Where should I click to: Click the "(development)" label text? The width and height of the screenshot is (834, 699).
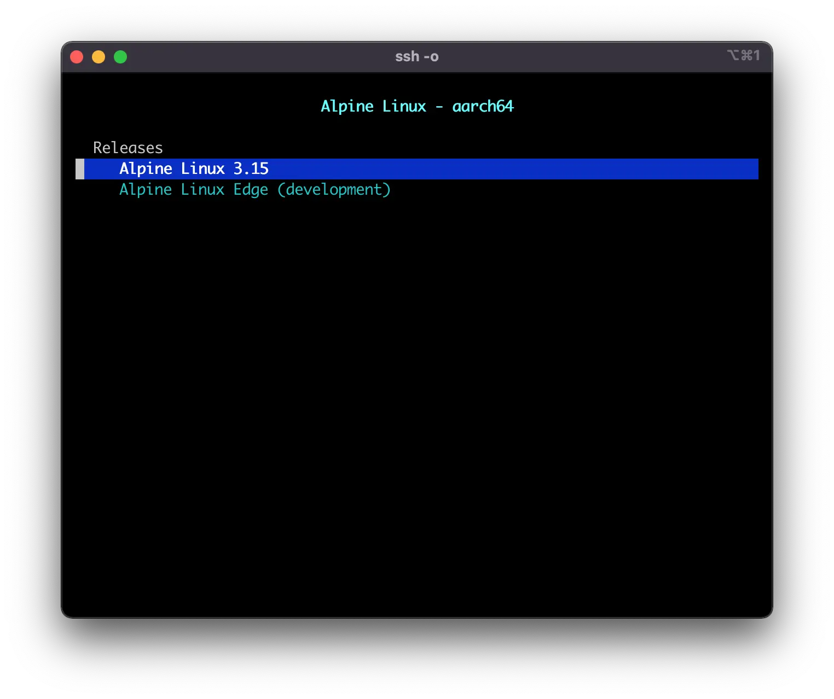334,190
